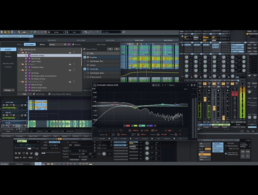Click the undo arrow icon in toolbar
This screenshot has height=195, width=258.
click(x=85, y=32)
